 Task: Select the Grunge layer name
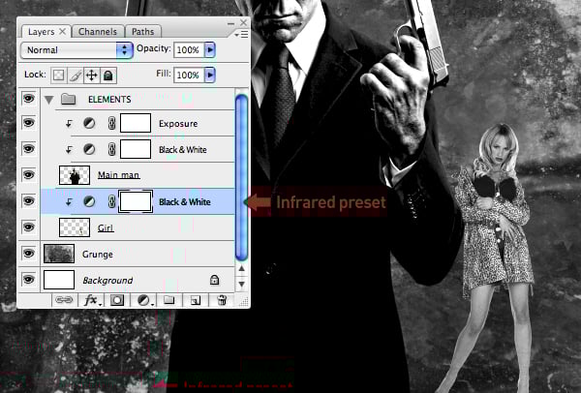(98, 255)
